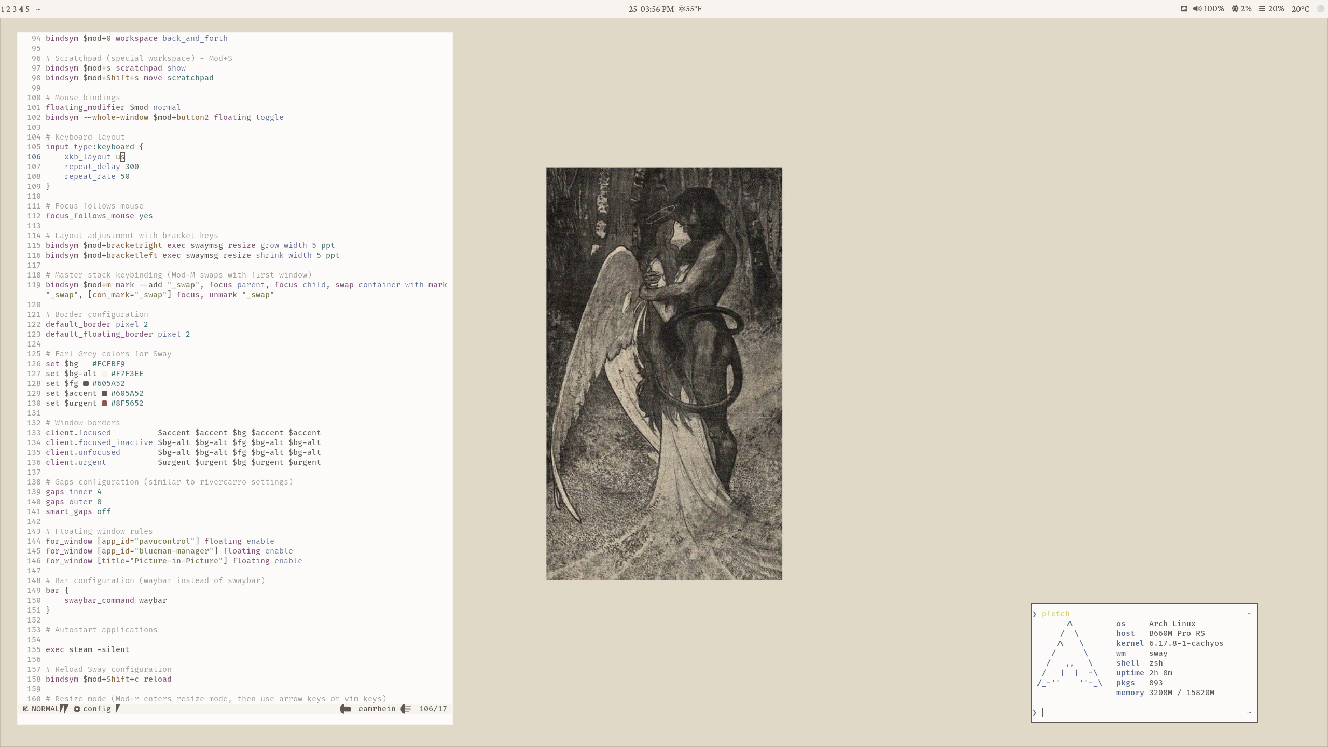
Task: Click the Neovim mode icon before NORMAL
Action: pos(25,709)
